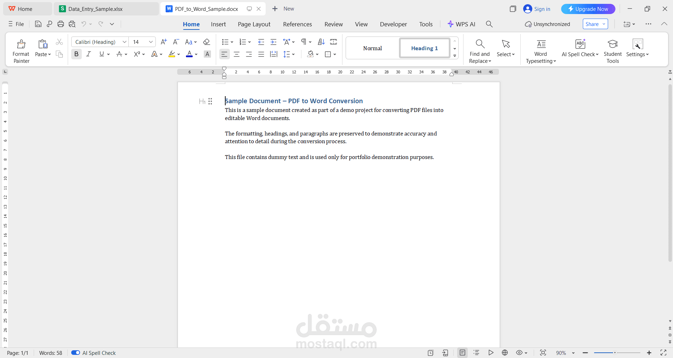Click the Sign in link
Image resolution: width=673 pixels, height=358 pixels.
pos(541,8)
